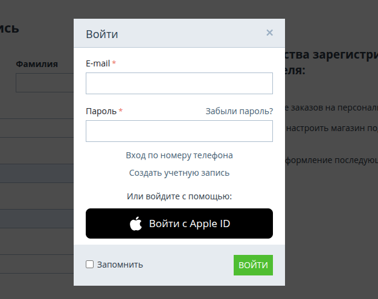Click the Фамилия field behind the dialog
The height and width of the screenshot is (299, 378).
coord(45,83)
